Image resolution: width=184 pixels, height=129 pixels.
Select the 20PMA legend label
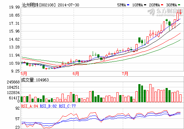point(154,5)
